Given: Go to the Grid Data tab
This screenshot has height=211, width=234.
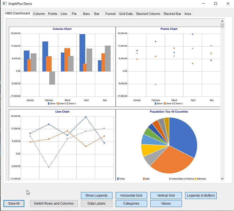Looking at the screenshot, I should 126,14.
